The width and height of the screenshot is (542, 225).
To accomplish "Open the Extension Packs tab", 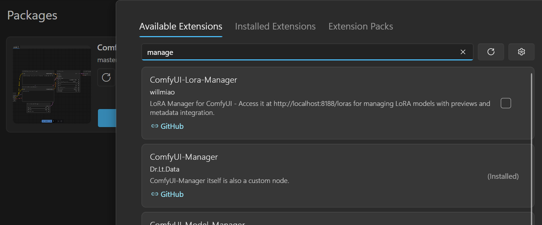I will [360, 27].
